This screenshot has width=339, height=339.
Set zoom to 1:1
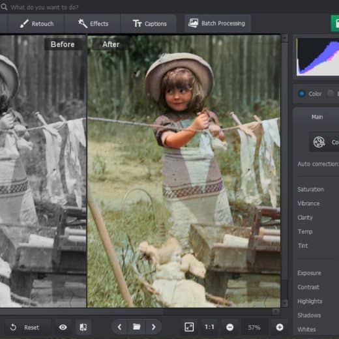click(209, 327)
